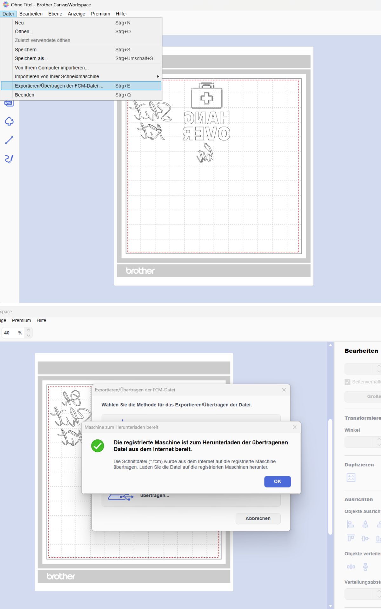Click the align vertical centers icon
The height and width of the screenshot is (609, 381).
[365, 538]
